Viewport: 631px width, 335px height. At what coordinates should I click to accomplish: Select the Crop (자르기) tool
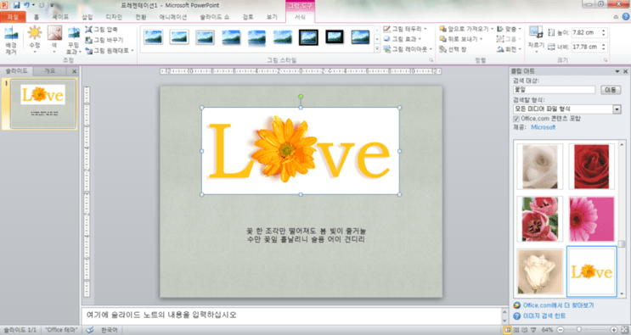(536, 39)
